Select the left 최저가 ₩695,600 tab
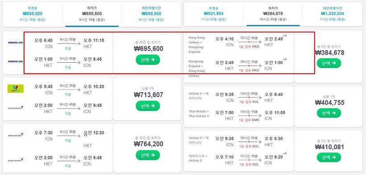Screen dimensions: 366x175 click(x=92, y=14)
